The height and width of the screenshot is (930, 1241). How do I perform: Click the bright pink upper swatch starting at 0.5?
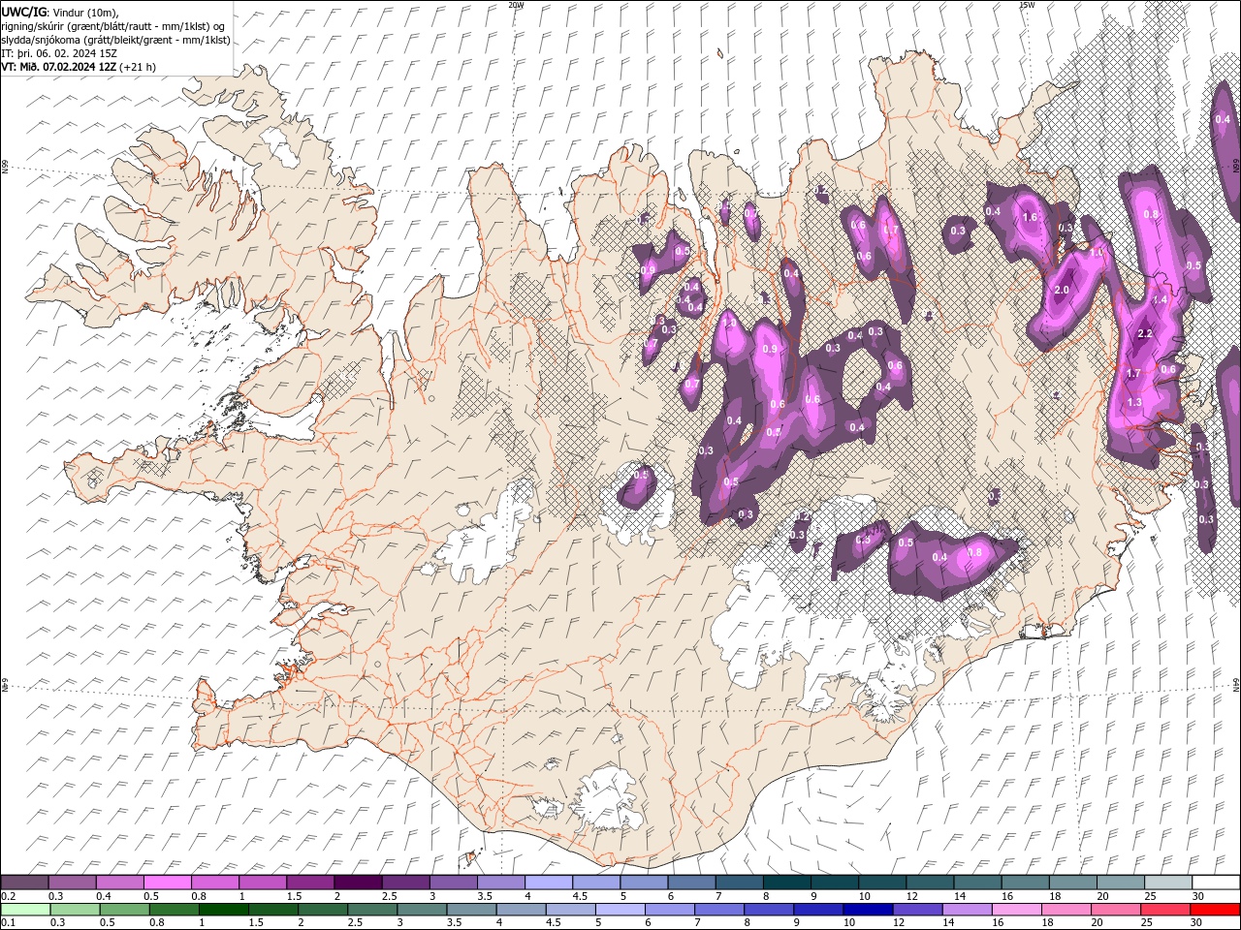pos(167,883)
